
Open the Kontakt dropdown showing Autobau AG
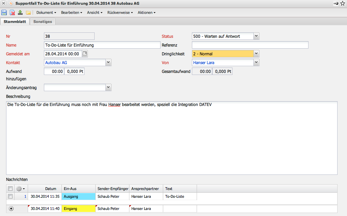[x=108, y=62]
